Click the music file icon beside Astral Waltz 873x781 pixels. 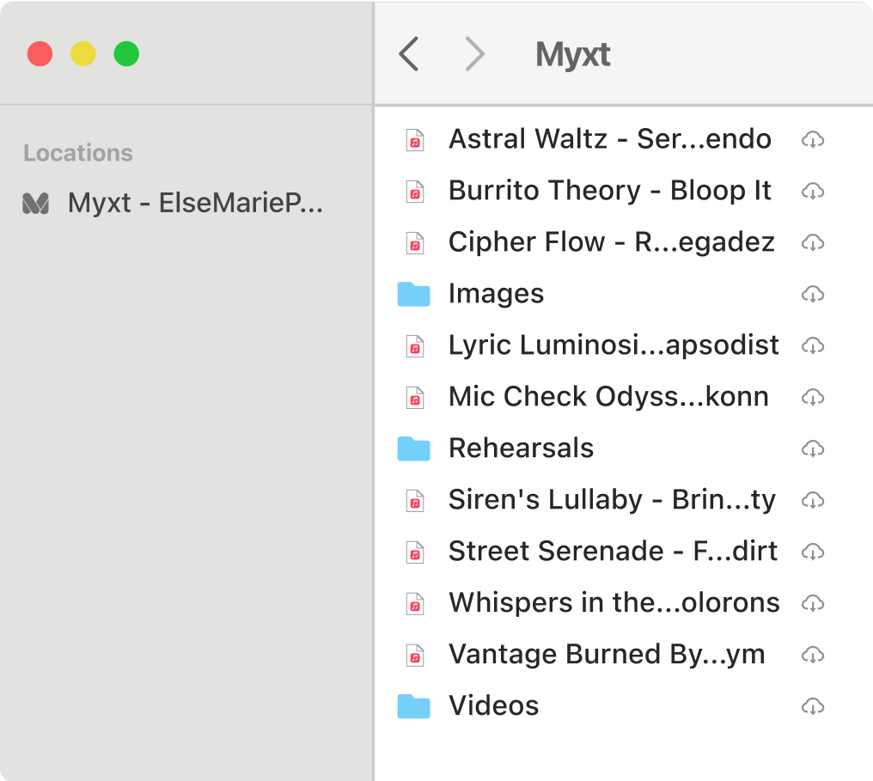415,140
